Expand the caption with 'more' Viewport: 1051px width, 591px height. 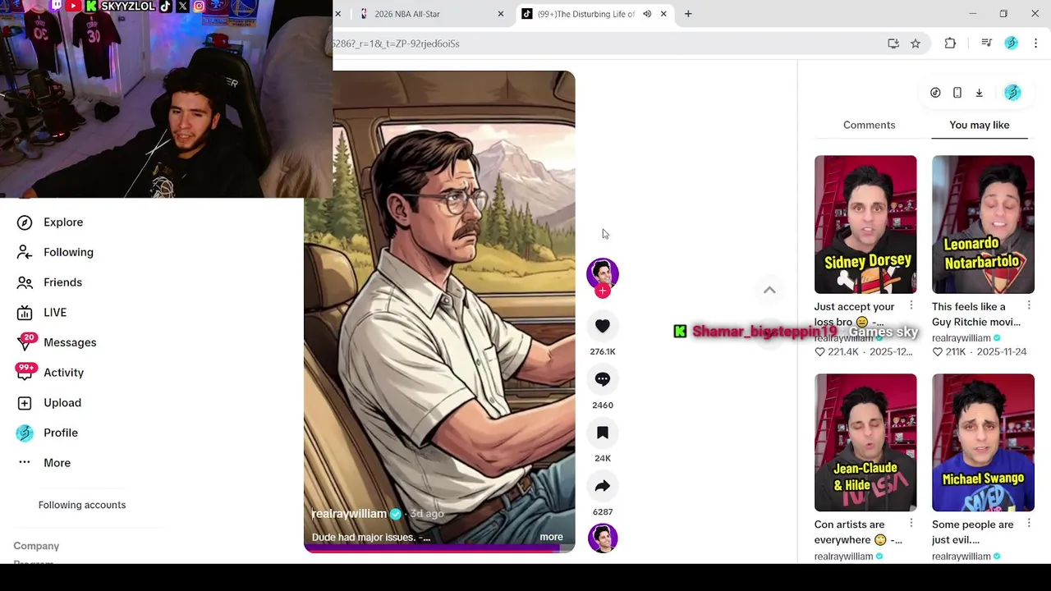coord(551,537)
